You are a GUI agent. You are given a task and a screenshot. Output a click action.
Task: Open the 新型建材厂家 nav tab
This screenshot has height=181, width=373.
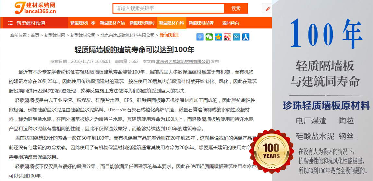point(83,23)
